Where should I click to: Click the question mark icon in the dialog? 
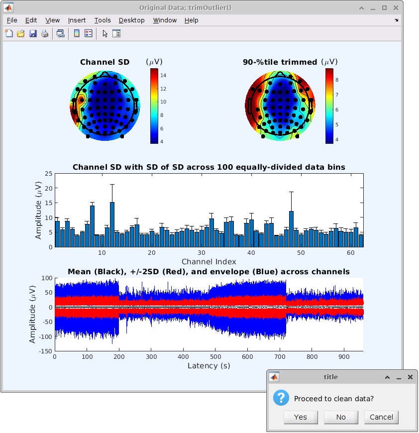click(x=282, y=398)
